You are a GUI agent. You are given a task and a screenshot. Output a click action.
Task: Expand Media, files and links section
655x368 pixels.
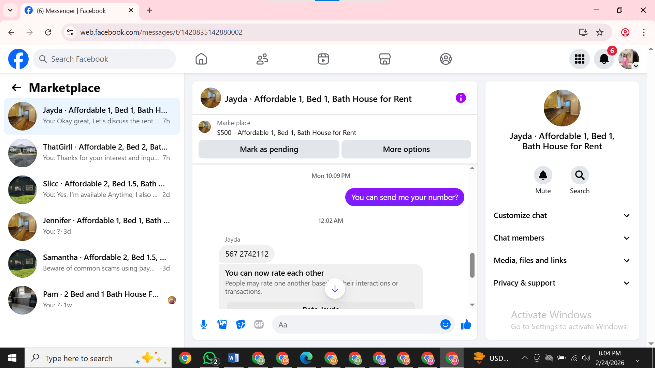[x=562, y=260]
